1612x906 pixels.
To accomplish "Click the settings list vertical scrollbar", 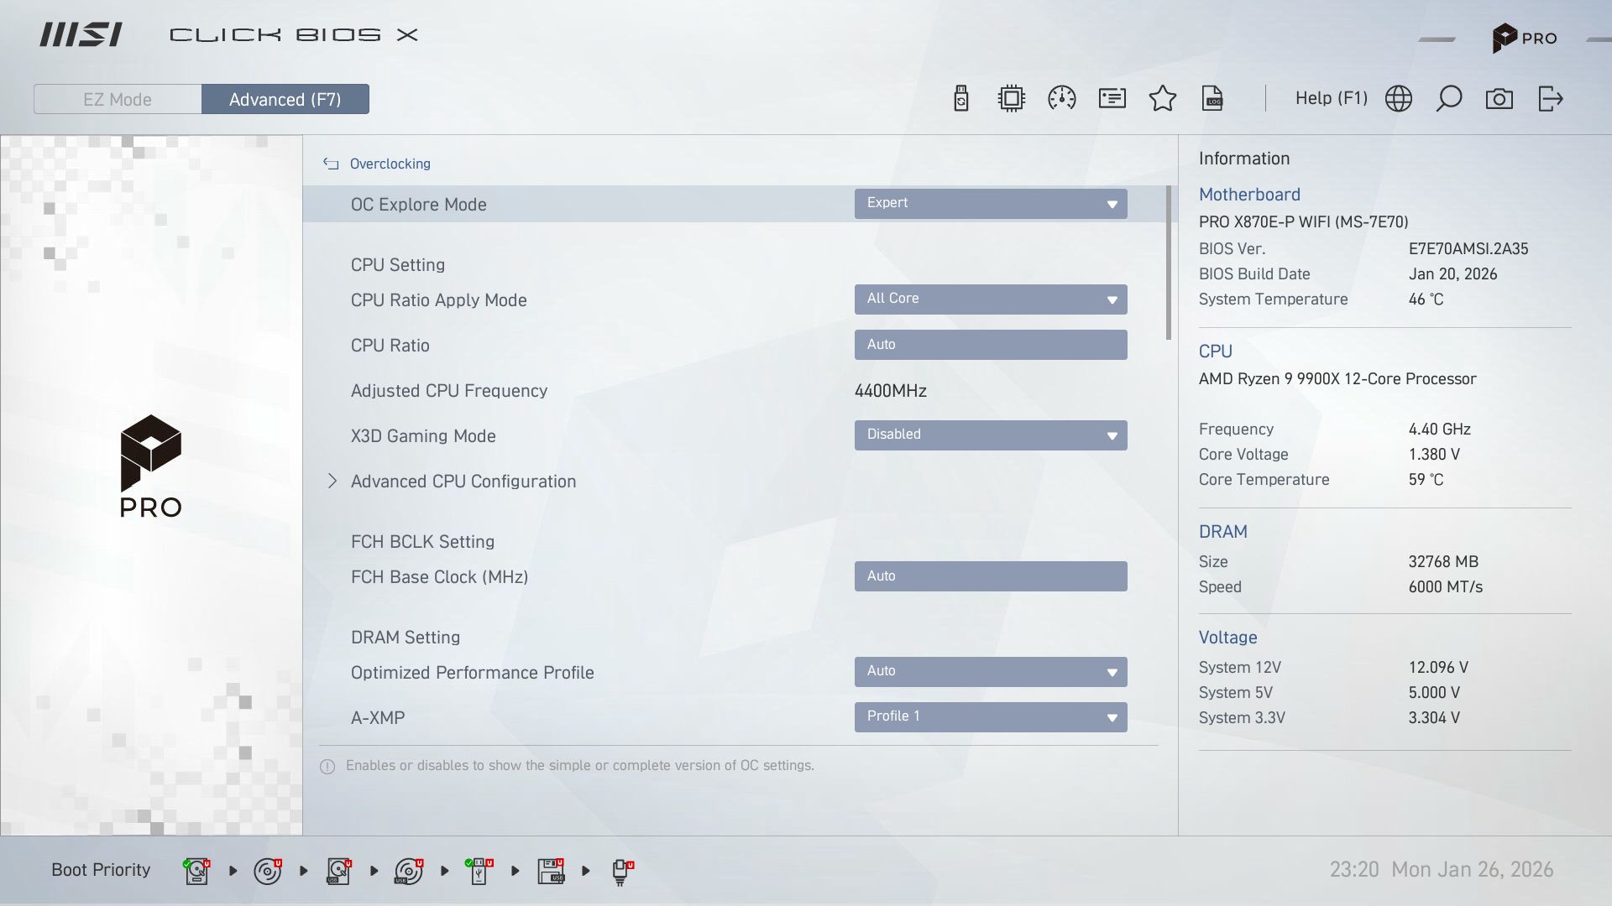I will [1168, 263].
